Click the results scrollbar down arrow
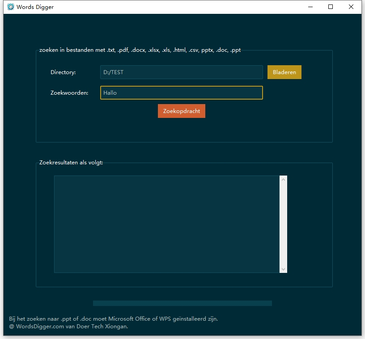The height and width of the screenshot is (339, 365). tap(283, 269)
